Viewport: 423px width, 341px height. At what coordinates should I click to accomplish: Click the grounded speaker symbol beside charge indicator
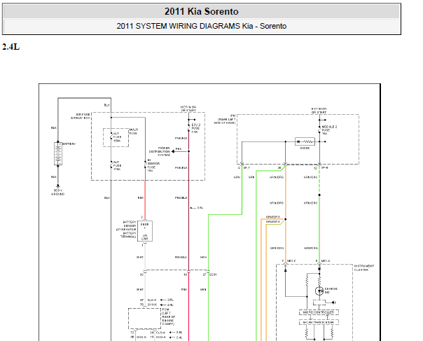(334, 302)
